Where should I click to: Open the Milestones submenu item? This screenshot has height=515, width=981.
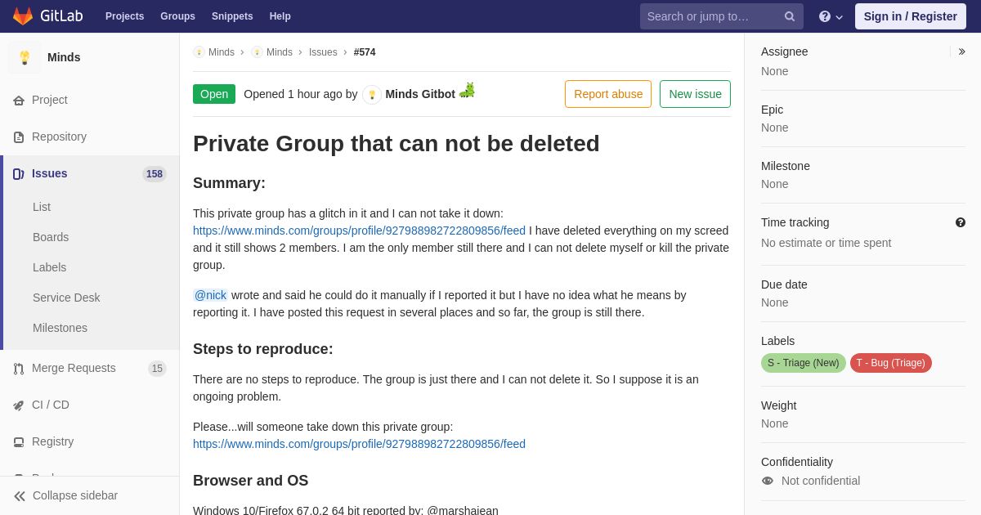pos(60,328)
